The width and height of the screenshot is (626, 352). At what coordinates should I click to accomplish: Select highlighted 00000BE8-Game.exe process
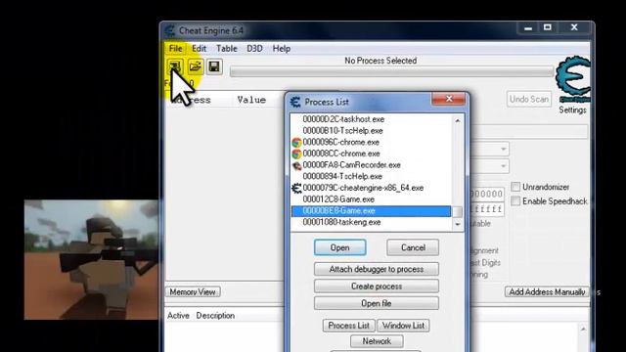tap(372, 211)
